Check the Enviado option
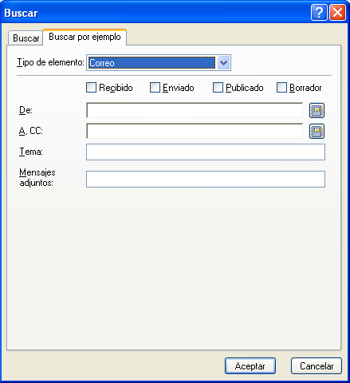 pos(155,88)
